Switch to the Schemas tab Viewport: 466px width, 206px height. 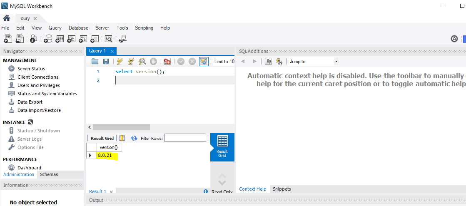pyautogui.click(x=49, y=174)
